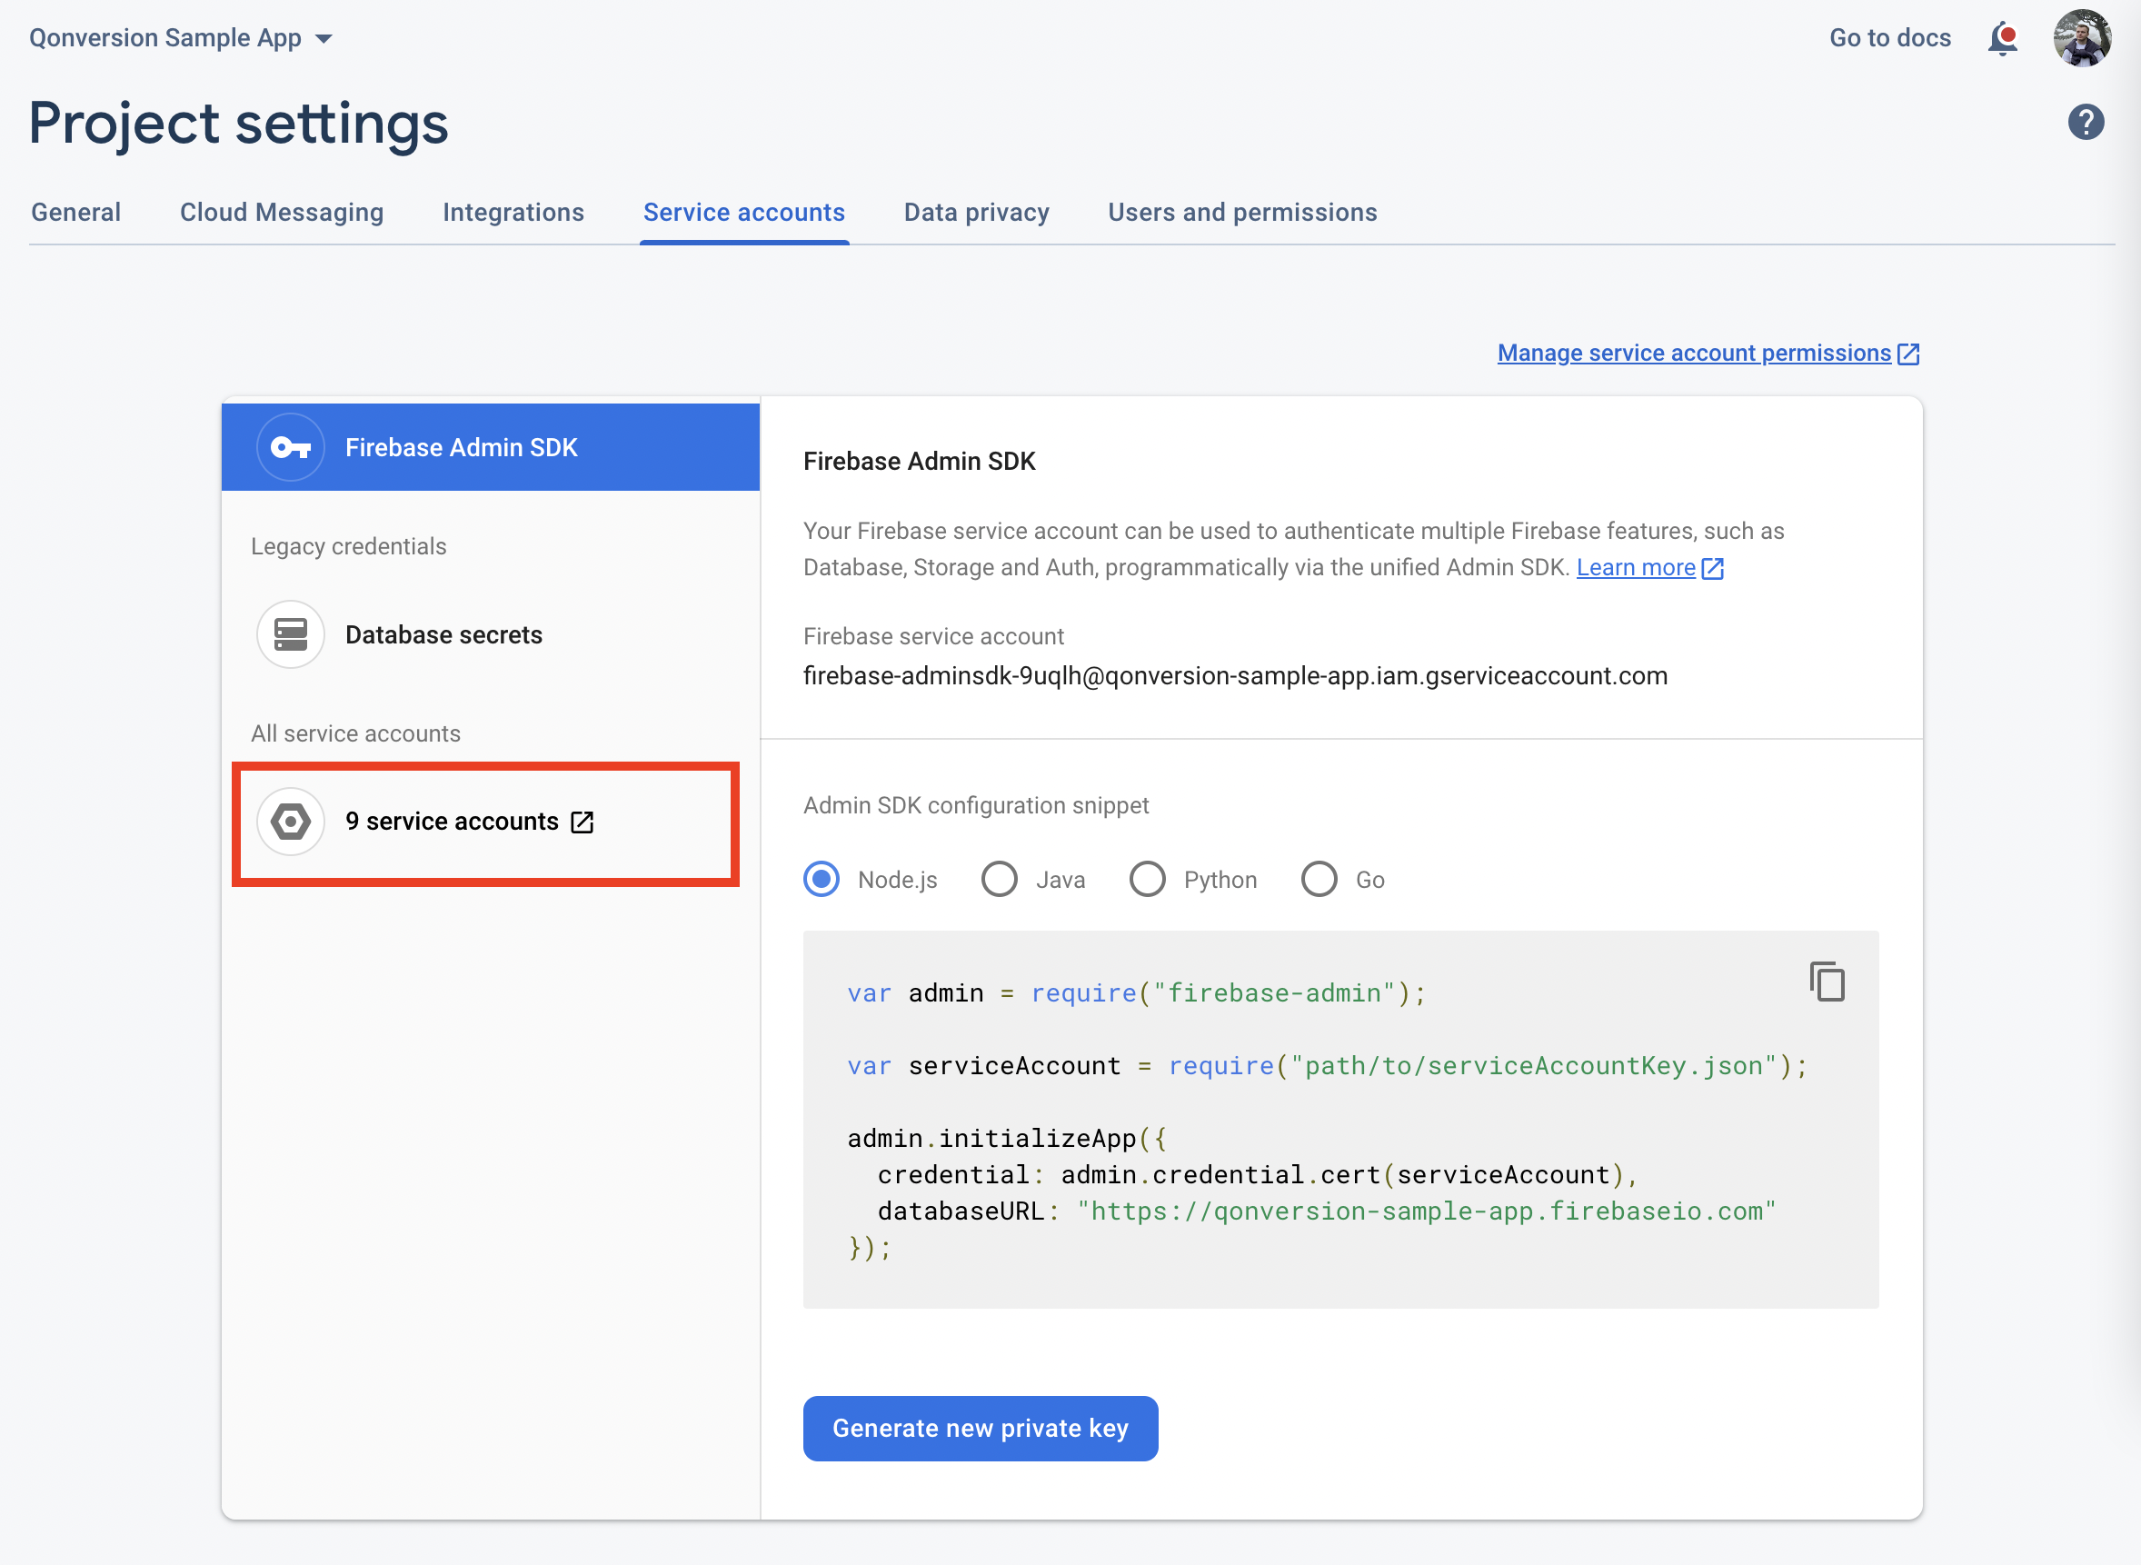Click the user profile avatar
This screenshot has width=2141, height=1565.
pos(2081,39)
